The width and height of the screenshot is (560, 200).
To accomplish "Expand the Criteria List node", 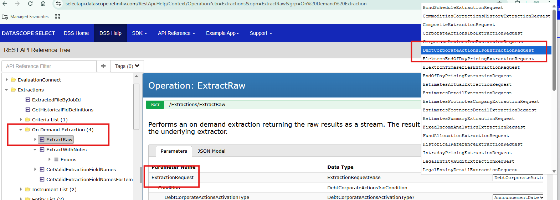I will tap(21, 120).
